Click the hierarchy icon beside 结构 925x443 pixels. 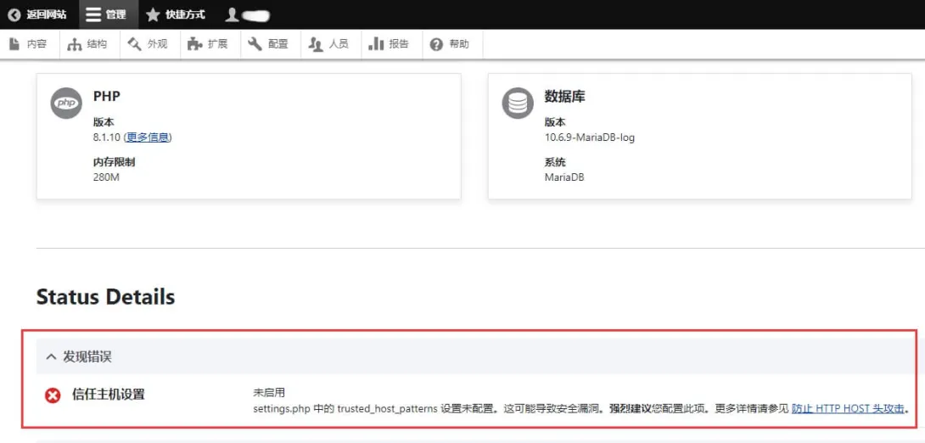pos(75,44)
